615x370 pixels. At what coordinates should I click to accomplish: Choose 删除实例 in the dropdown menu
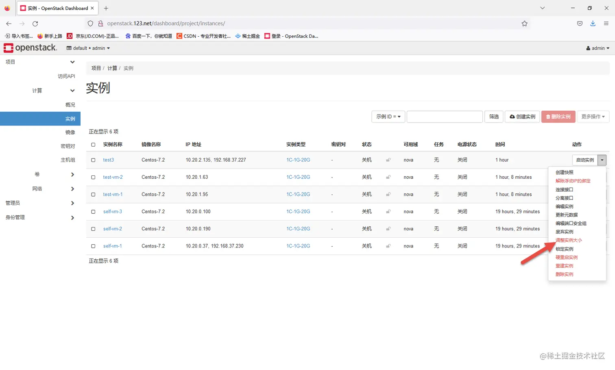[565, 274]
